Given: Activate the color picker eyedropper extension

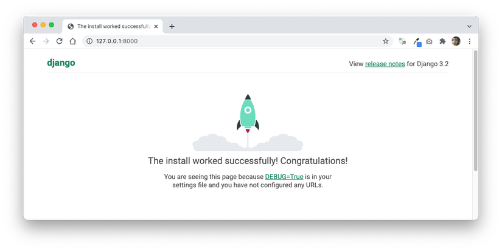Looking at the screenshot, I should point(417,42).
